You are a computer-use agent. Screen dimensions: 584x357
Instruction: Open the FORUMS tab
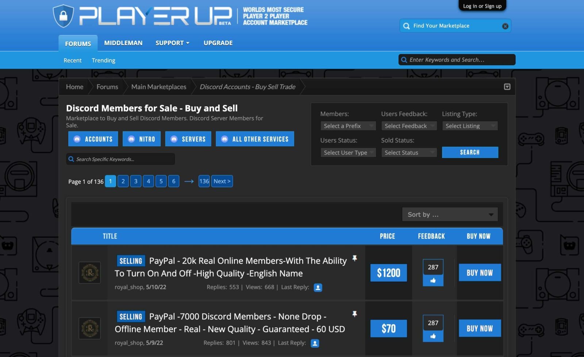coord(78,43)
